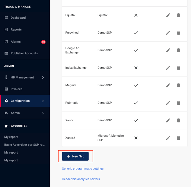Click the X status mark for Equativ
Screen dimensions: 191x187
pyautogui.click(x=136, y=15)
